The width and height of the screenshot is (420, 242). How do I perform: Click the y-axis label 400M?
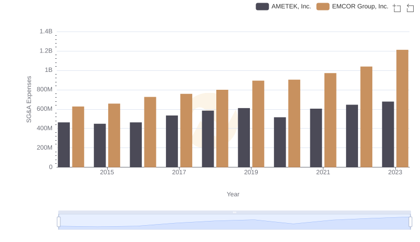[45, 128]
